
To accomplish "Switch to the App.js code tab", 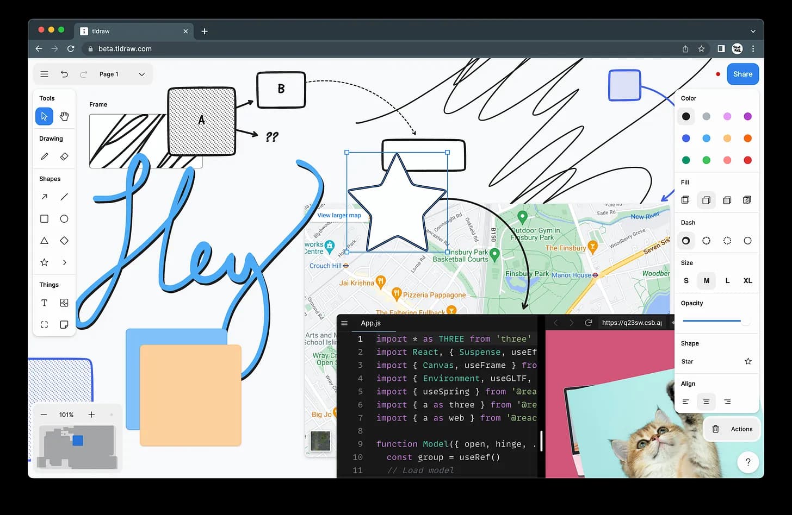I will click(370, 323).
